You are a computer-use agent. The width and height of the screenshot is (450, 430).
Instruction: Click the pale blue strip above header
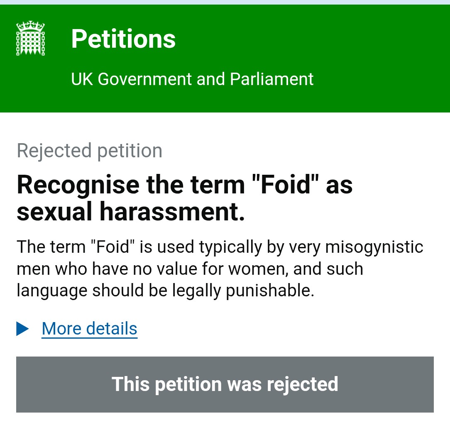[225, 2]
